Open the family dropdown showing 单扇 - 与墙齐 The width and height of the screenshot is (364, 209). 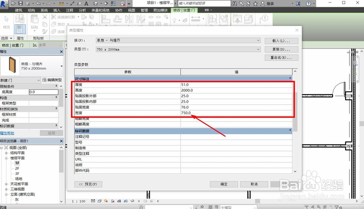click(x=178, y=40)
